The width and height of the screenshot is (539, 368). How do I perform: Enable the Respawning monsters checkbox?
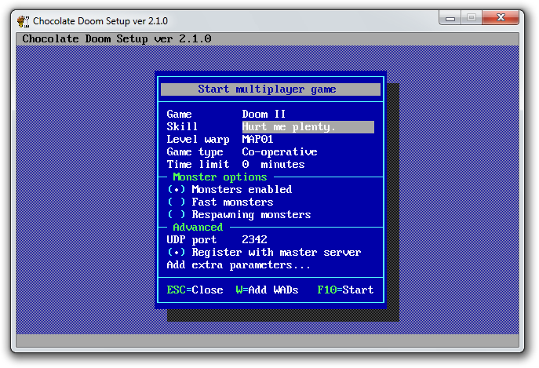click(x=177, y=215)
